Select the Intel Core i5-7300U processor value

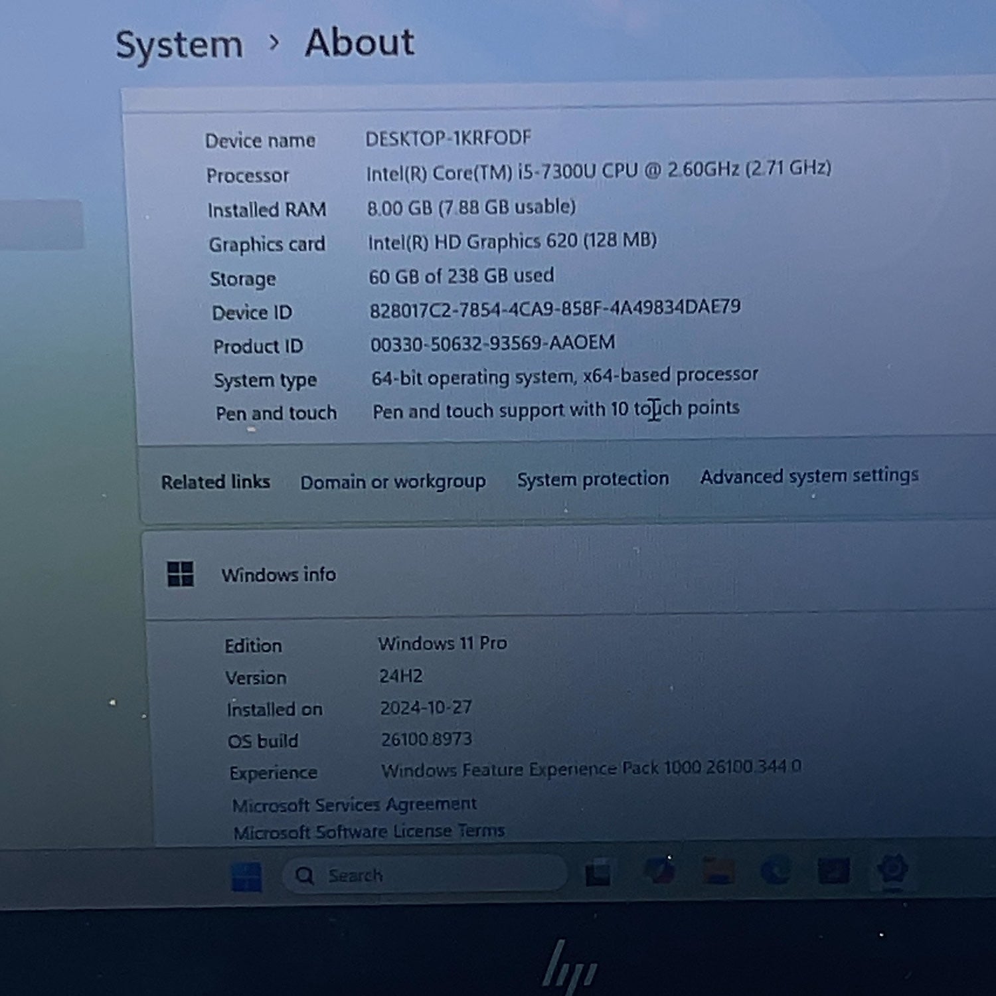(599, 171)
